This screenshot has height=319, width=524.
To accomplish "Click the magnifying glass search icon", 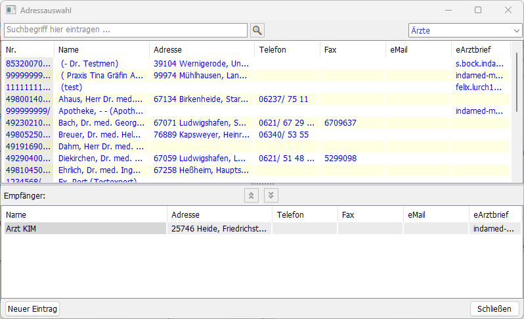I will pos(257,30).
